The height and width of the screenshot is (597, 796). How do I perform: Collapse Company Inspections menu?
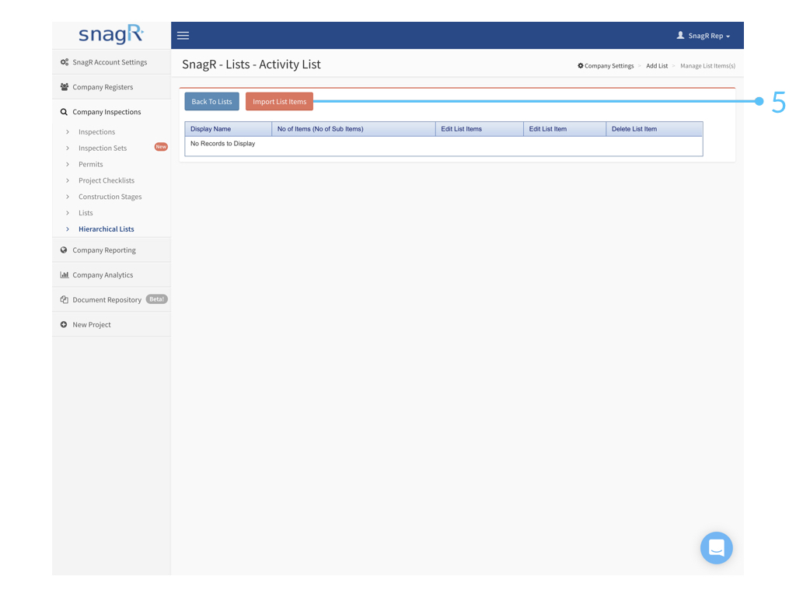pyautogui.click(x=111, y=112)
